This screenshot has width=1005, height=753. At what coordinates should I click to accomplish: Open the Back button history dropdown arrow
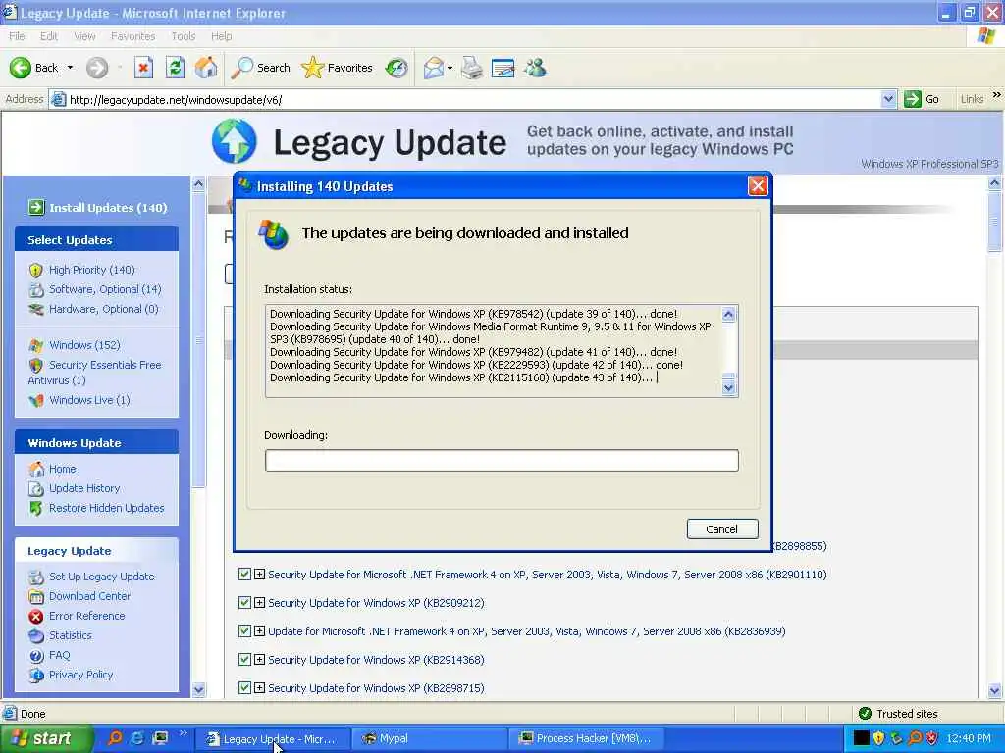point(70,68)
